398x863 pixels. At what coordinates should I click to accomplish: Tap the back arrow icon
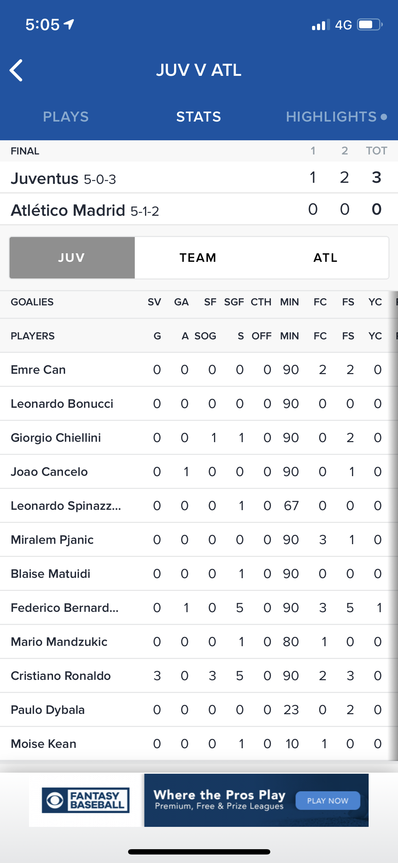click(x=16, y=70)
